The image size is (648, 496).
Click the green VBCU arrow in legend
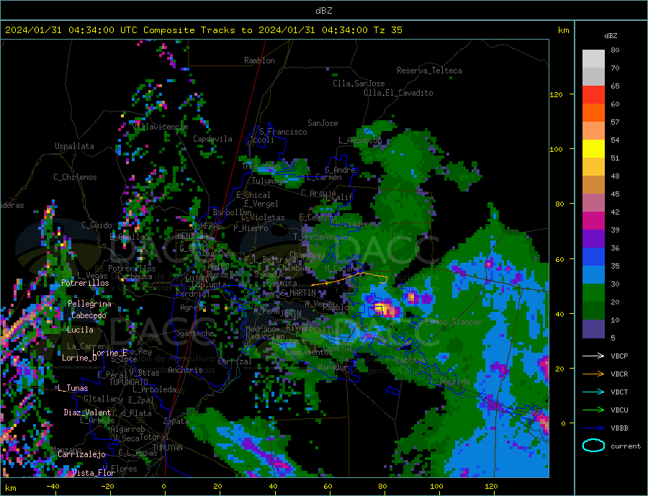pos(593,410)
